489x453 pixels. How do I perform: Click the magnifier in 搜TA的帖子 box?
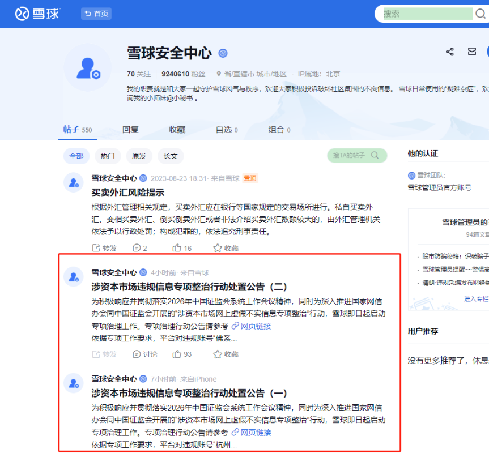(375, 155)
